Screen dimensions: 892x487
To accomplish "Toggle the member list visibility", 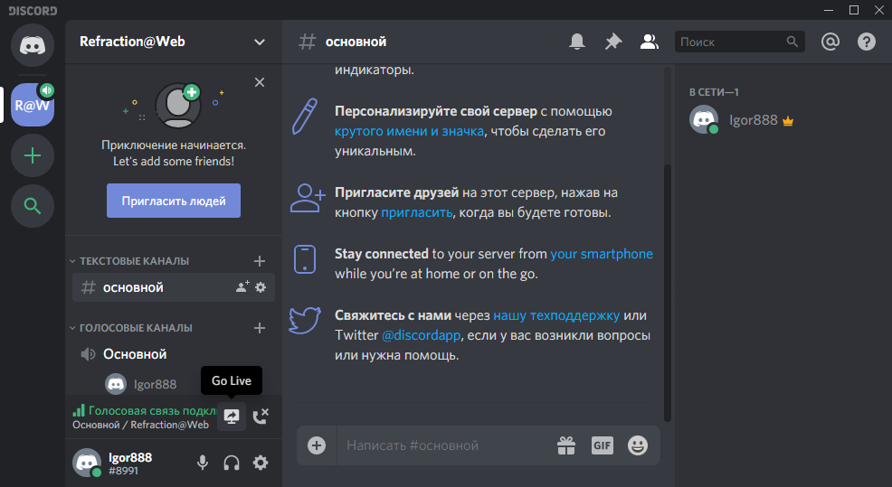I will tap(649, 42).
